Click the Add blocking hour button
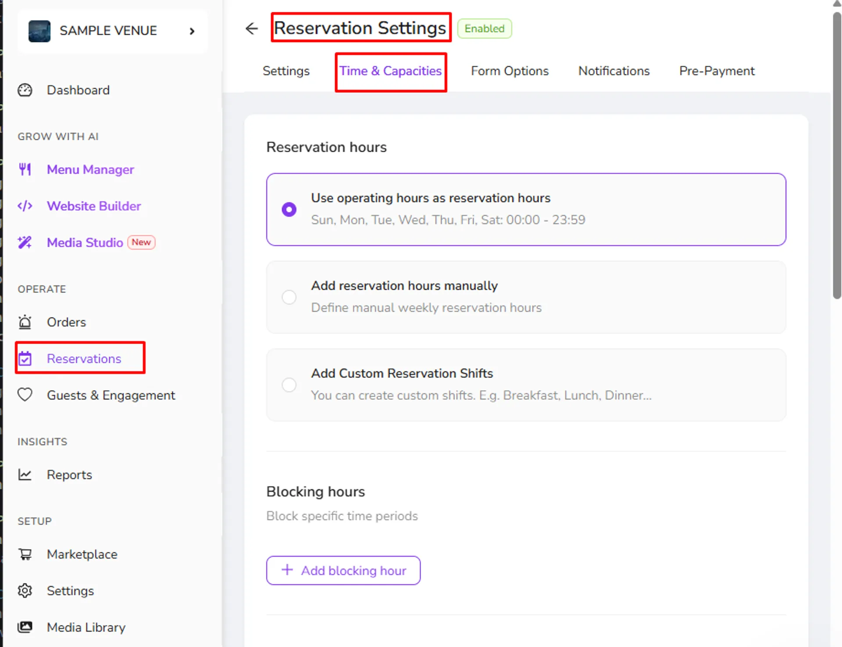Screen dimensions: 842x647 [x=343, y=570]
